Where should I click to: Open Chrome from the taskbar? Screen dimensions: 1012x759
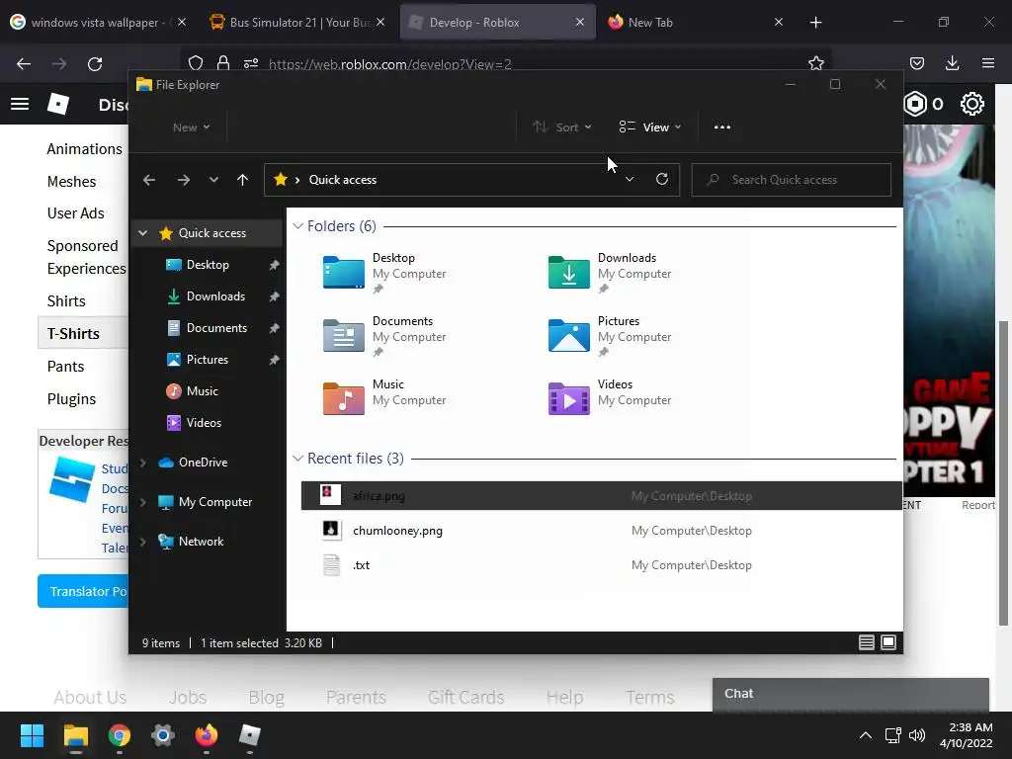coord(120,735)
